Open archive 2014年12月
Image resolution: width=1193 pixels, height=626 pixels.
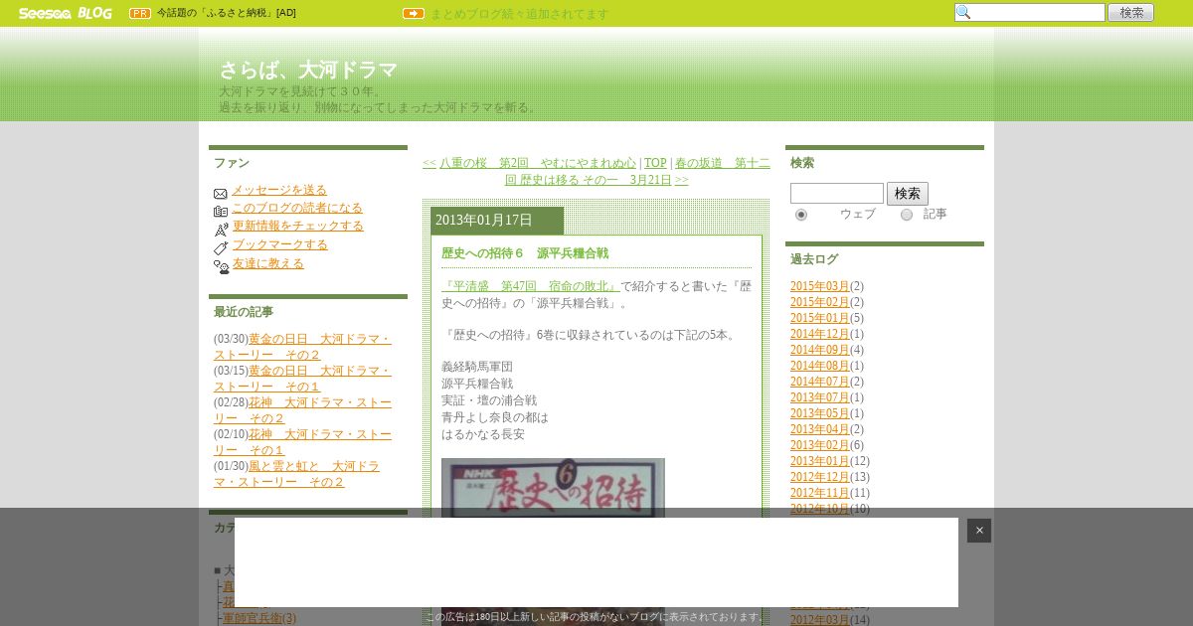pos(820,334)
